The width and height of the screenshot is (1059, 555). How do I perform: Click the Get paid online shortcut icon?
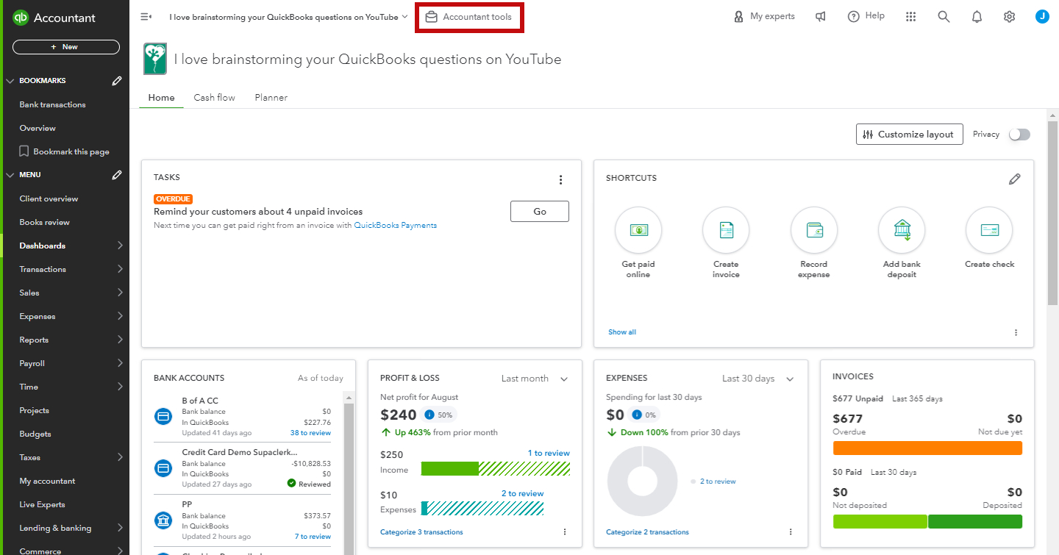(638, 230)
